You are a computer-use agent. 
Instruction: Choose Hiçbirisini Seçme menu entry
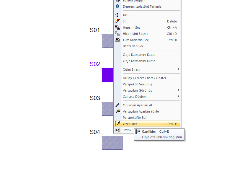click(x=147, y=34)
